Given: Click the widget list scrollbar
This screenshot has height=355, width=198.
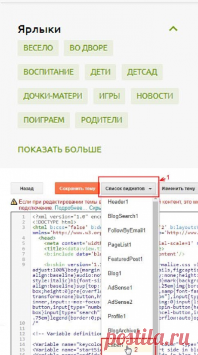Looking at the screenshot, I should coord(155,267).
